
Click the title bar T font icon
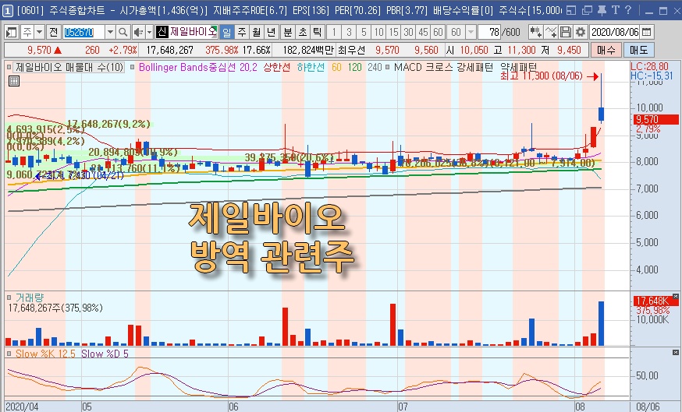pyautogui.click(x=616, y=10)
